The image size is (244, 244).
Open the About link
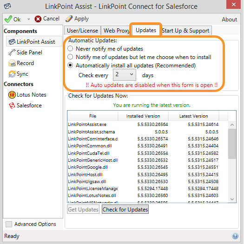point(230,20)
